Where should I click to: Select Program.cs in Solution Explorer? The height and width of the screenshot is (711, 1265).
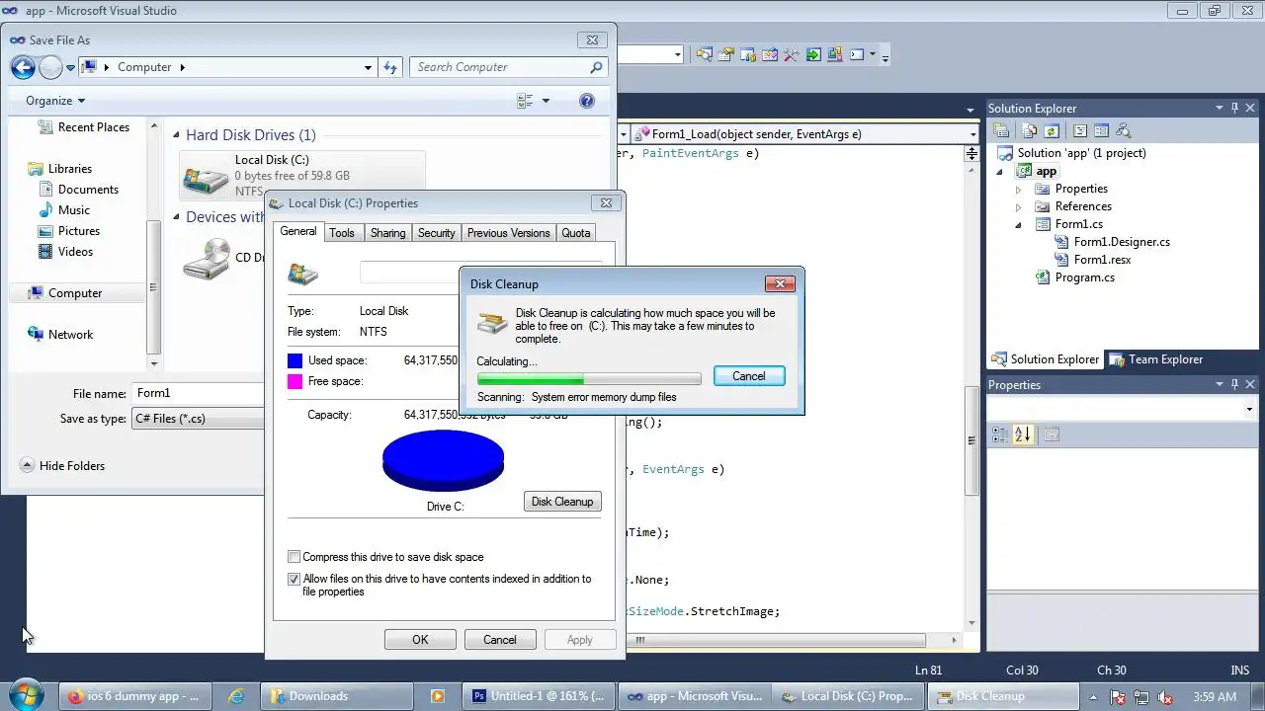click(x=1084, y=277)
